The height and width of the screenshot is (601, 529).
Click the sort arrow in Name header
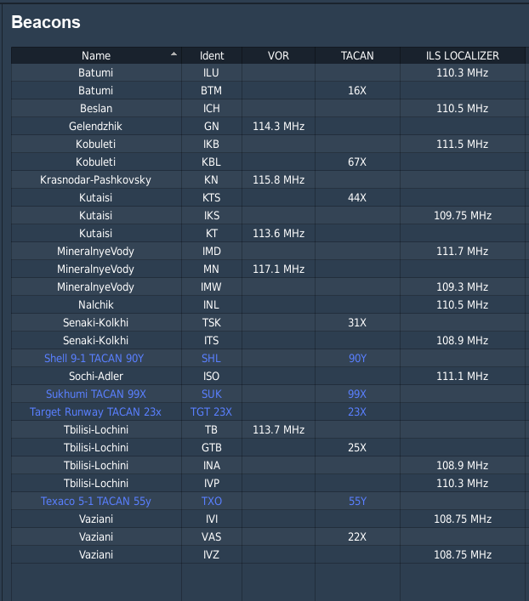(174, 54)
